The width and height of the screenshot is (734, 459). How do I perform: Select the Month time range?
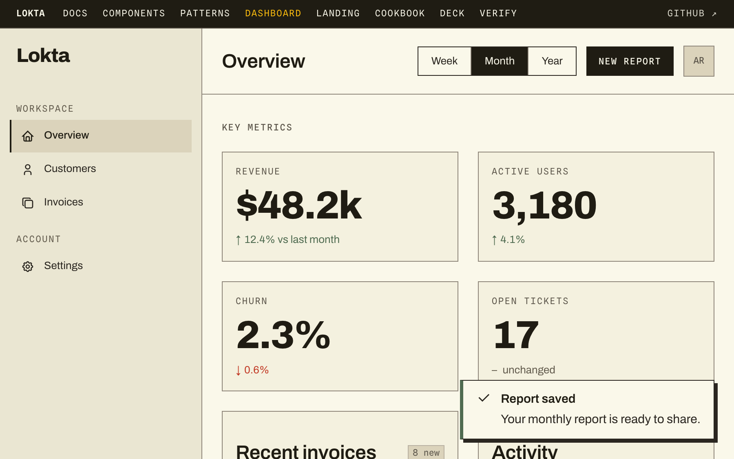point(500,61)
